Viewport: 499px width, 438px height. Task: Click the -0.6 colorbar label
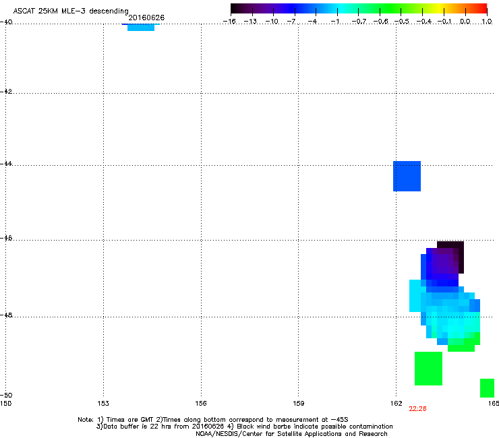[x=380, y=22]
